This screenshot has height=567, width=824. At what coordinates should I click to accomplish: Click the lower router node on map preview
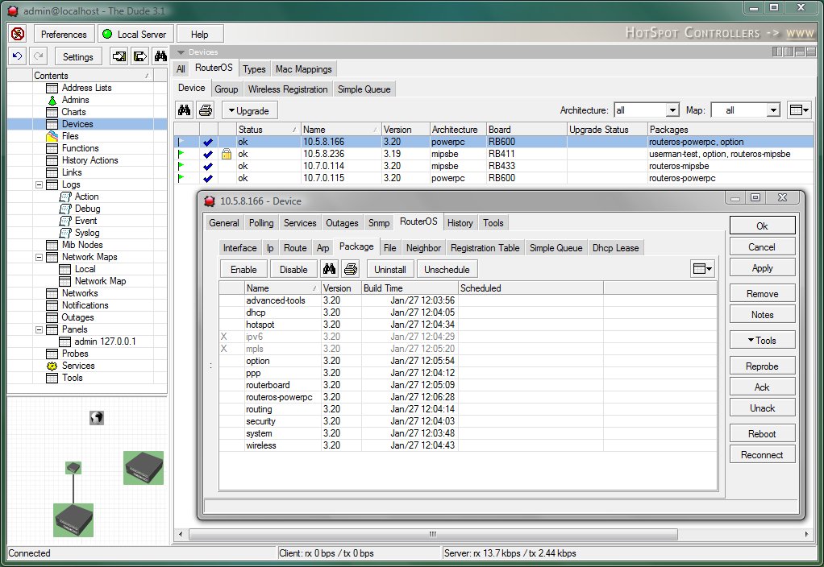coord(73,520)
